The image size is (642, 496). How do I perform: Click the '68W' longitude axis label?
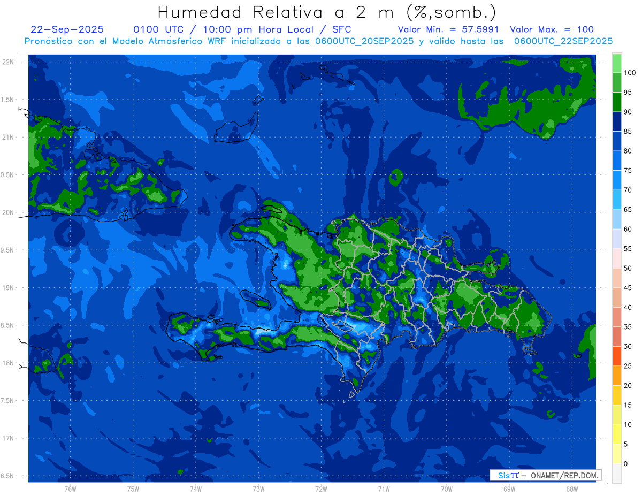click(x=572, y=489)
